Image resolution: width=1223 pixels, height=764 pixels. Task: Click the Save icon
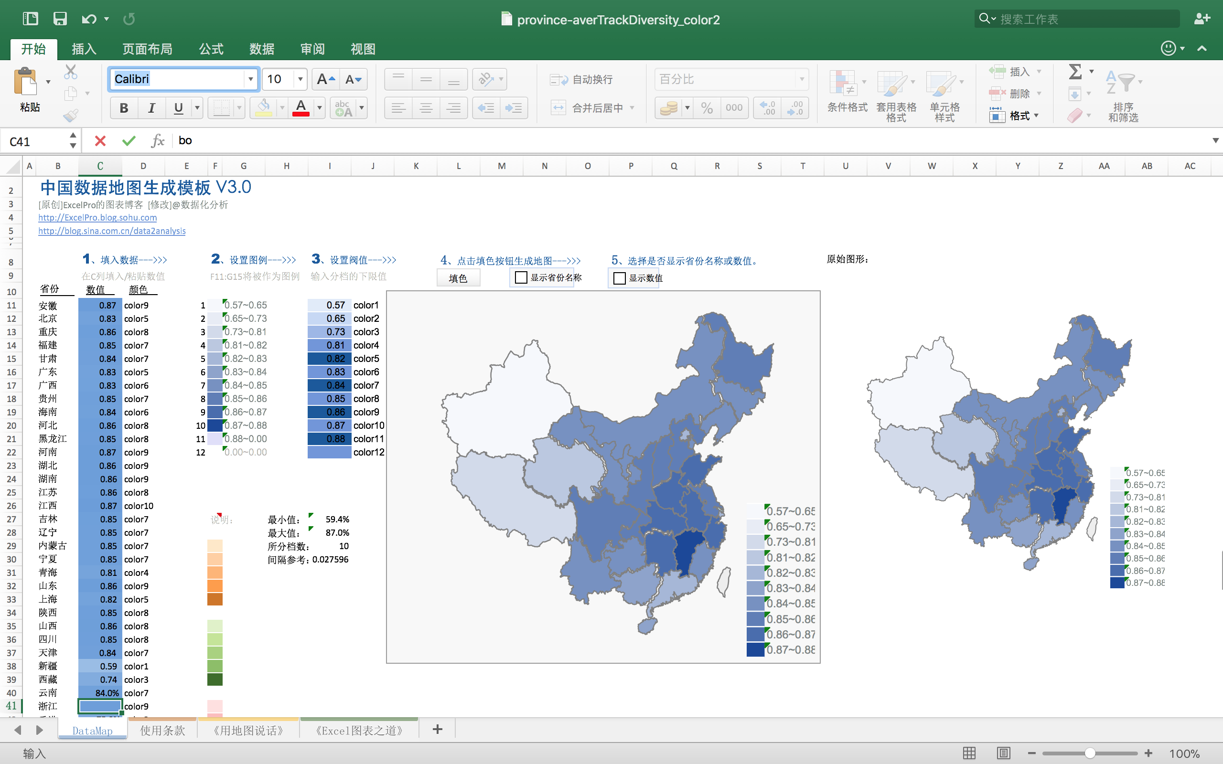click(60, 18)
